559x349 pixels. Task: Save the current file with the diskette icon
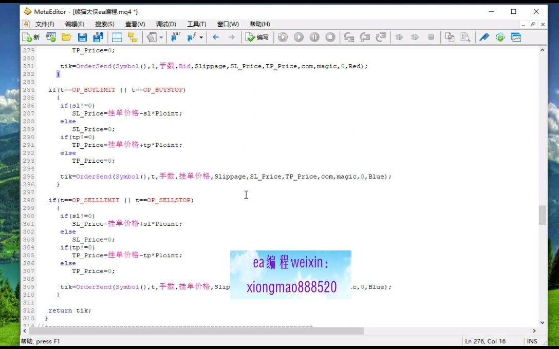point(82,36)
